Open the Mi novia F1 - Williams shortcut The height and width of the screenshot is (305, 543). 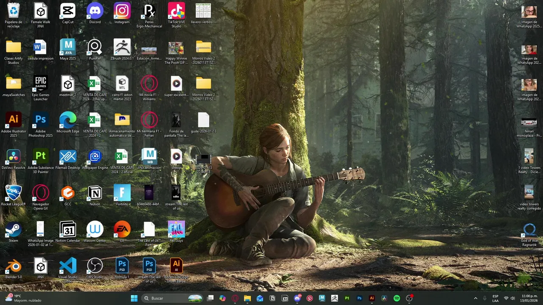point(149,88)
